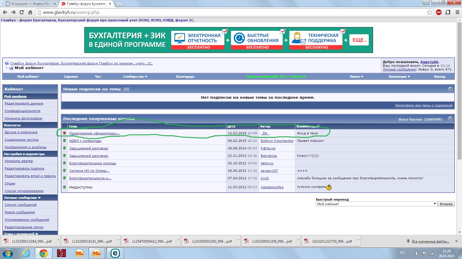Click the browser reload page icon

[x=22, y=12]
